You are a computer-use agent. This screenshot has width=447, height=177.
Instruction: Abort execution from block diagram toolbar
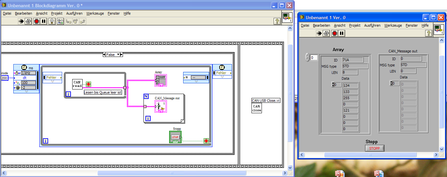36,21
